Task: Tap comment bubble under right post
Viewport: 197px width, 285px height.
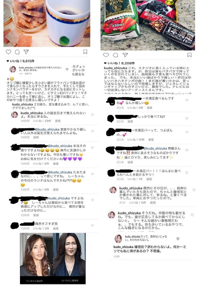Action: (115, 55)
